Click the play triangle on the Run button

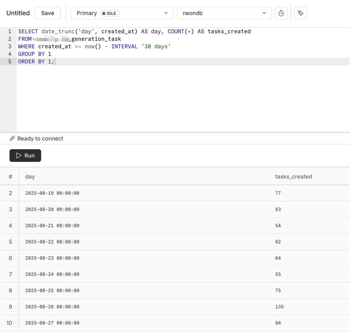point(19,156)
